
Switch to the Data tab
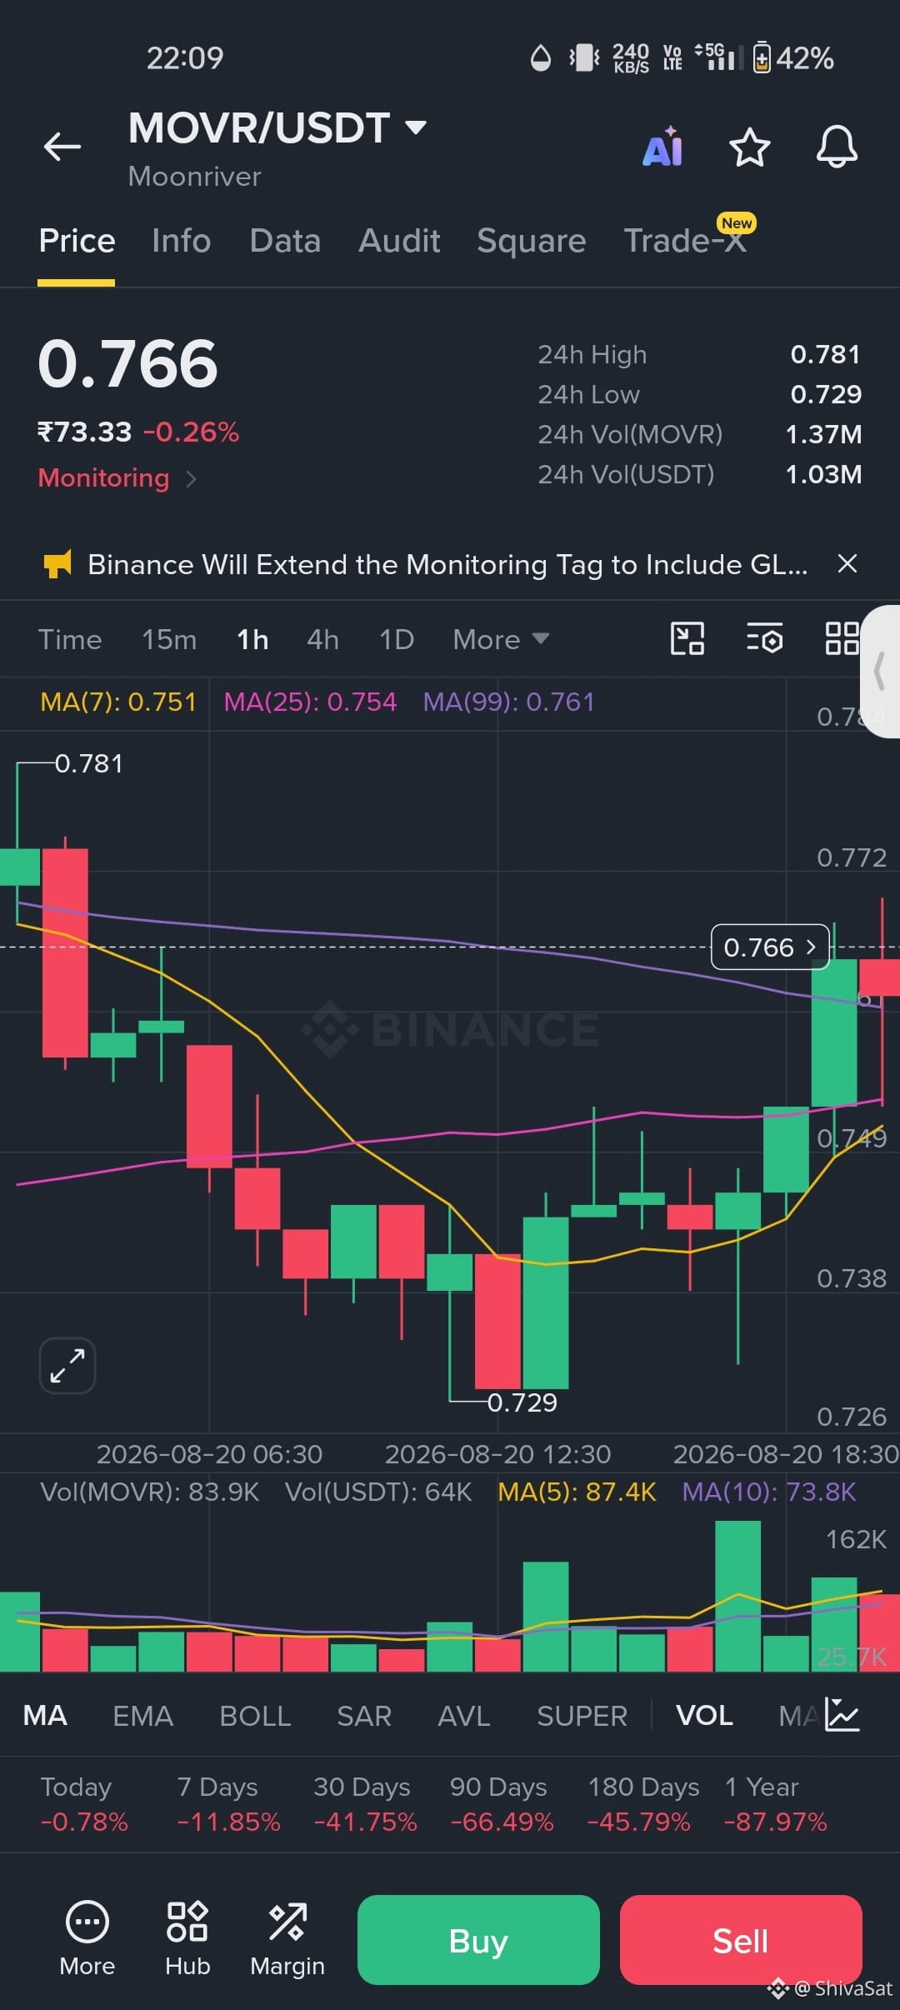[x=285, y=241]
